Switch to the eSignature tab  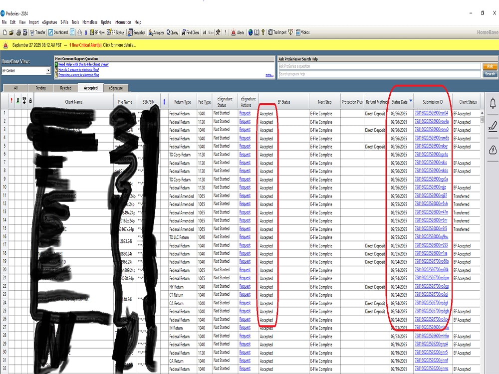[116, 88]
